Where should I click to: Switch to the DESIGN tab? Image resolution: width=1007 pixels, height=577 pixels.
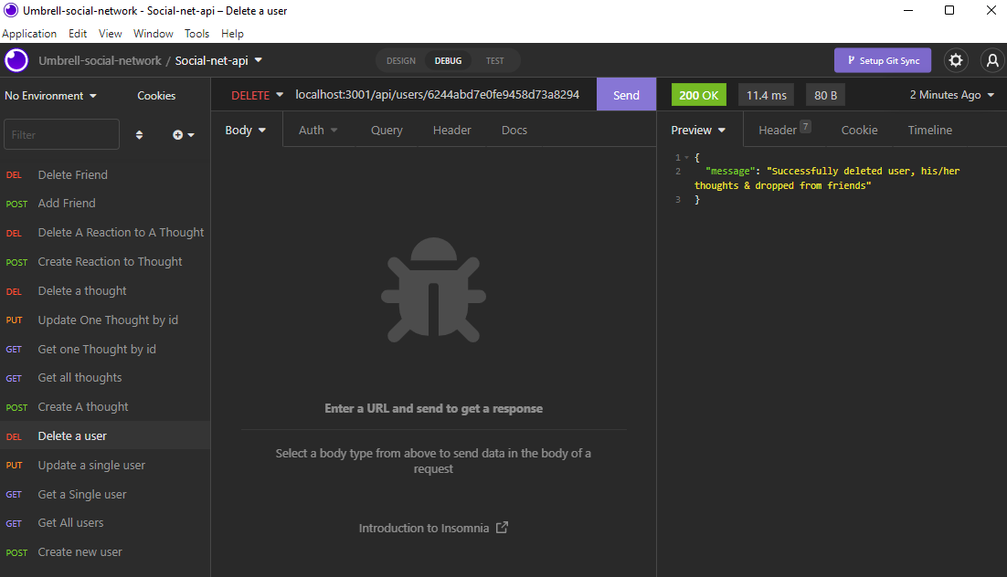pyautogui.click(x=401, y=60)
